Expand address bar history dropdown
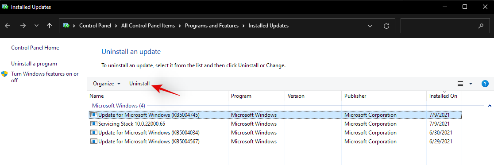The height and width of the screenshot is (165, 494). (370, 26)
